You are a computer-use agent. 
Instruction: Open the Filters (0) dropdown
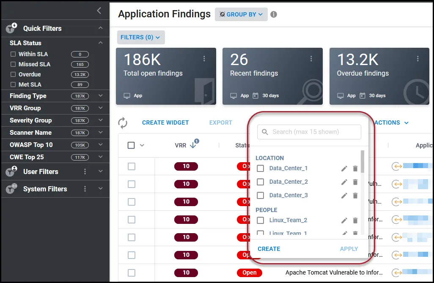point(141,37)
